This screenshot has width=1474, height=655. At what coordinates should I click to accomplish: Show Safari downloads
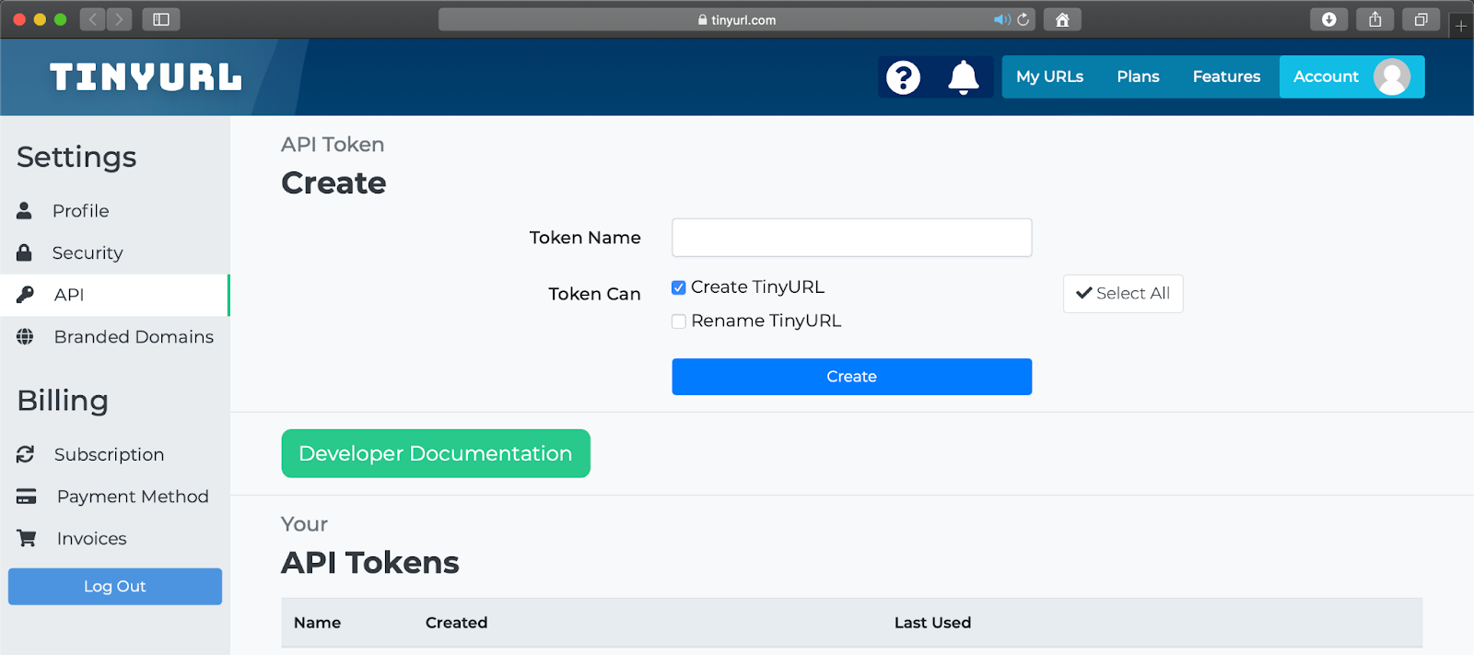click(x=1329, y=19)
